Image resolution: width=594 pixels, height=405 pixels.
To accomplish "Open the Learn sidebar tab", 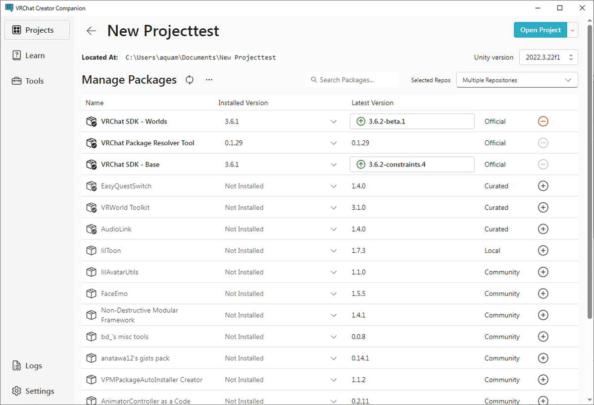I will 37,56.
